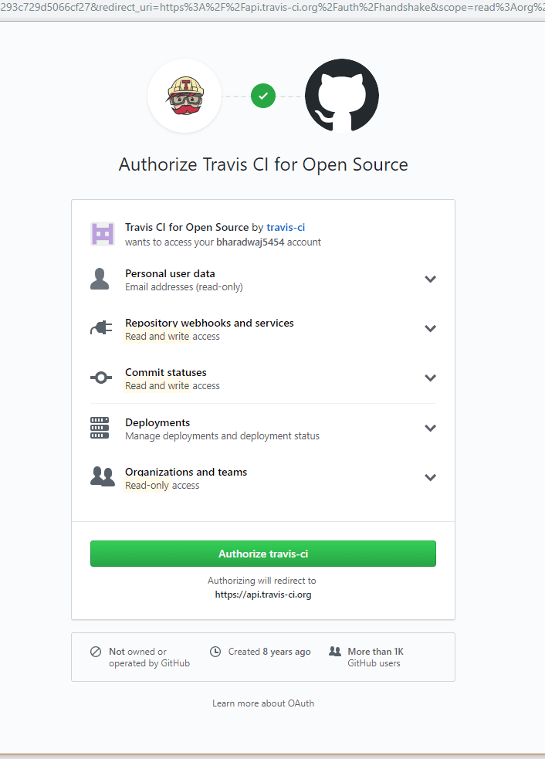Click the Personal user data person icon
The width and height of the screenshot is (545, 759).
100,280
